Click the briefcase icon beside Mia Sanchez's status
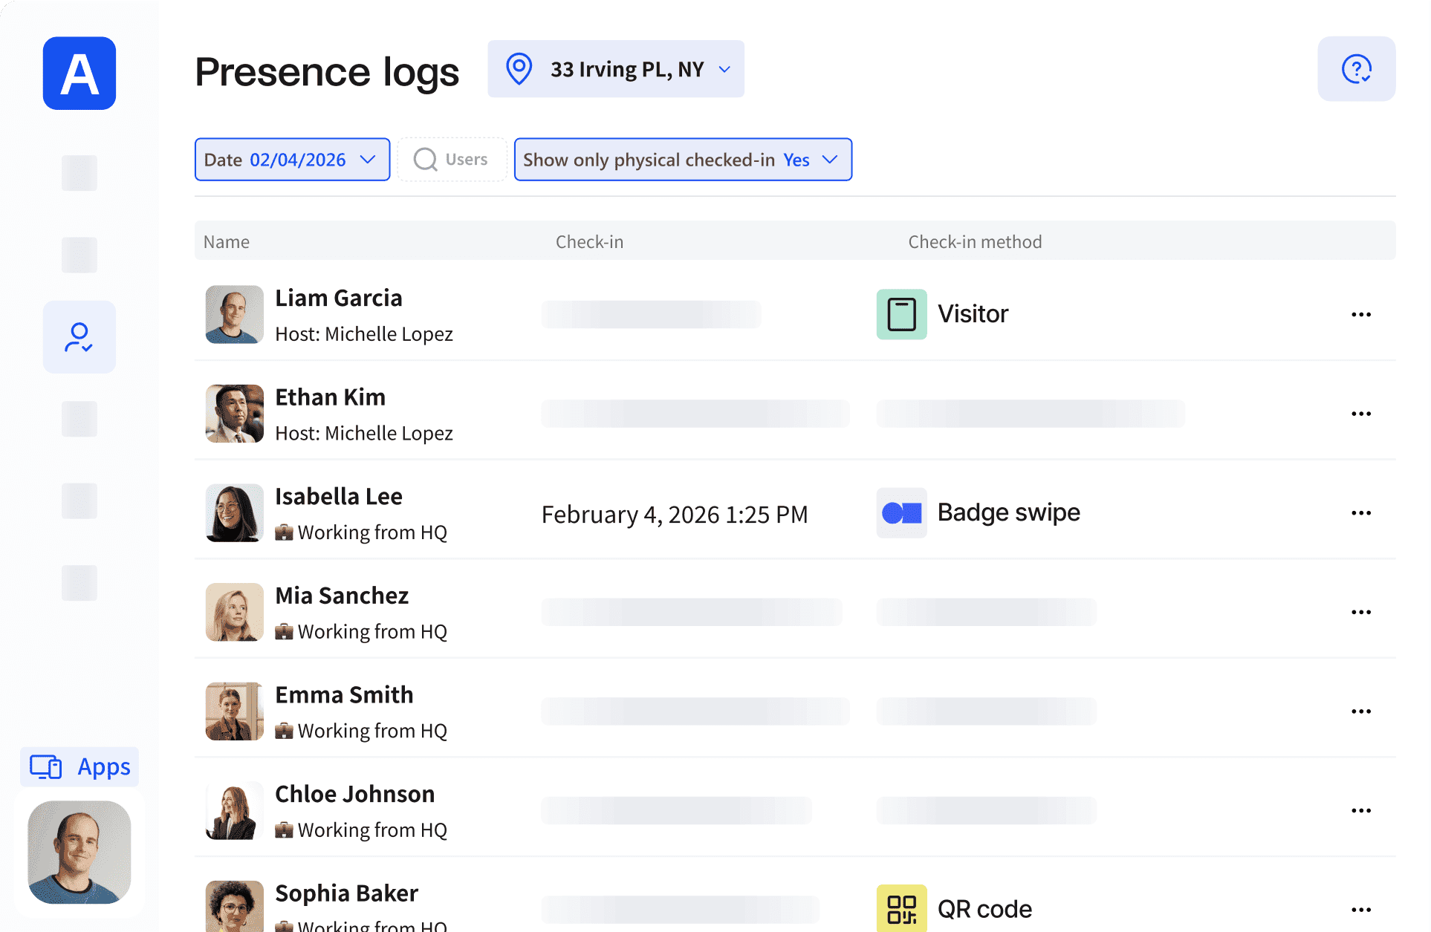 (285, 630)
